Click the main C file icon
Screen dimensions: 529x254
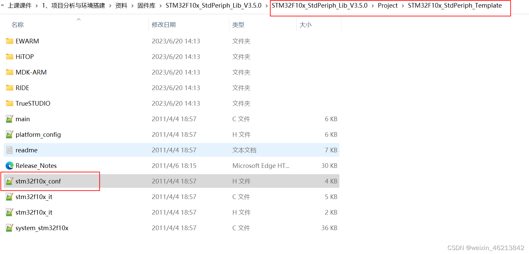click(x=10, y=119)
